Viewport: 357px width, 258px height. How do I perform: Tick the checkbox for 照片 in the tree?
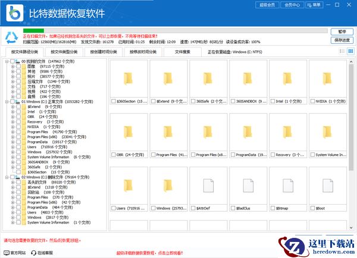[18, 77]
